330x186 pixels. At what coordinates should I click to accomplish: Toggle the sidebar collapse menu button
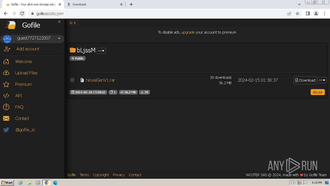pos(73,23)
